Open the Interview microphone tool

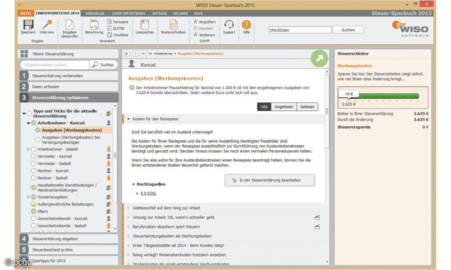[47, 25]
